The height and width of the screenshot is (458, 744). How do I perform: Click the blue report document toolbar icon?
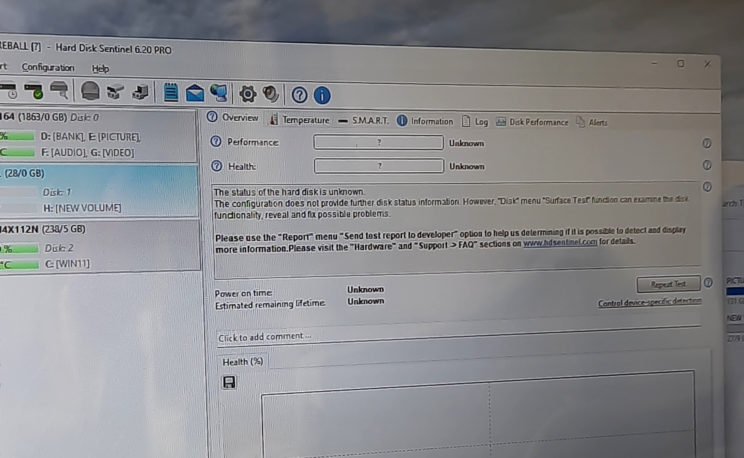[x=171, y=92]
